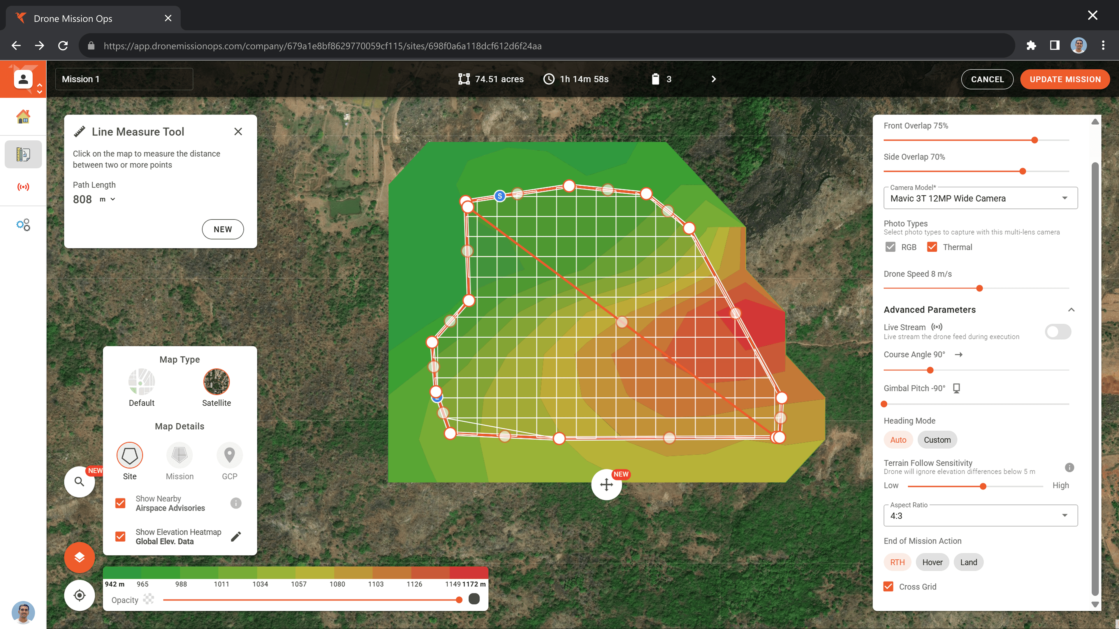Screen dimensions: 1119x629
Task: Go back in browser history
Action: (x=17, y=46)
